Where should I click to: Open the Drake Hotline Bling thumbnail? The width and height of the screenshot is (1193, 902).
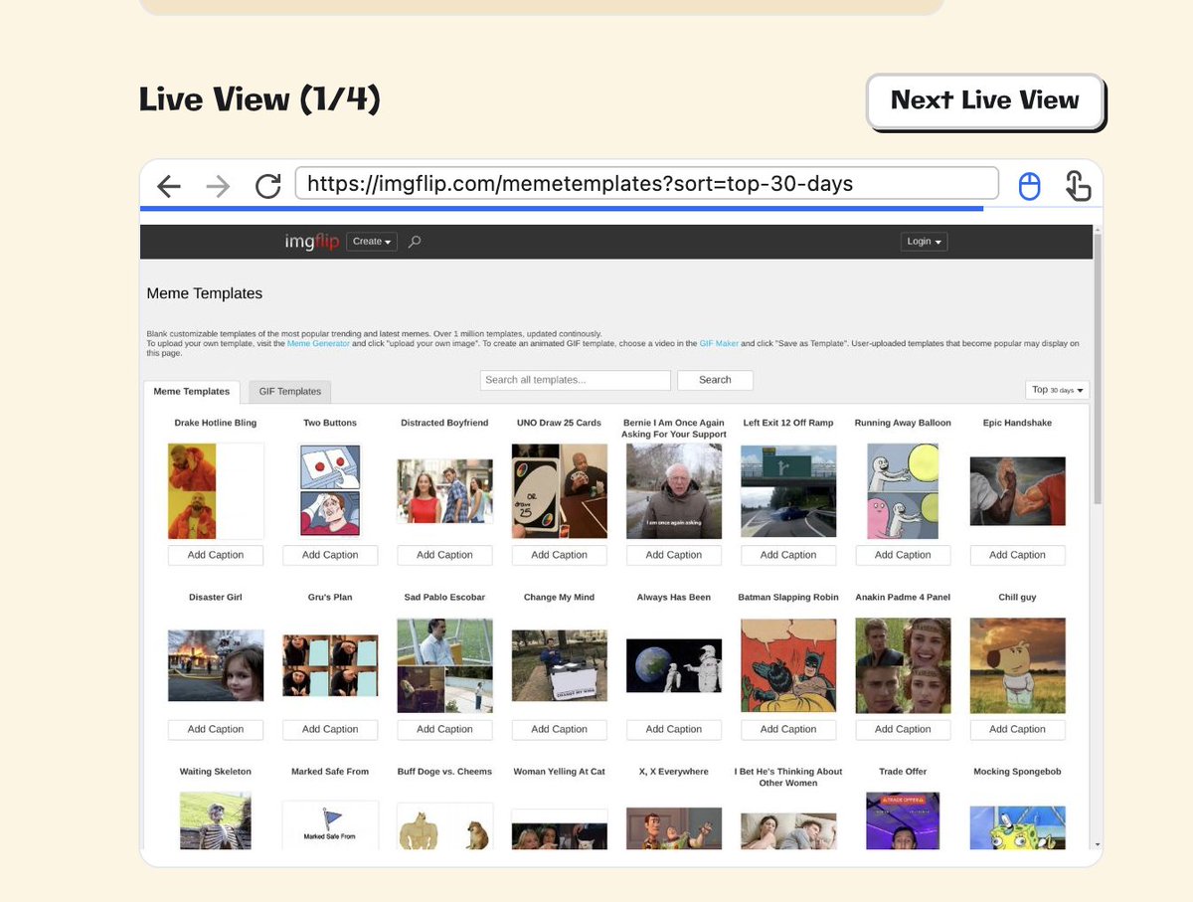point(216,491)
